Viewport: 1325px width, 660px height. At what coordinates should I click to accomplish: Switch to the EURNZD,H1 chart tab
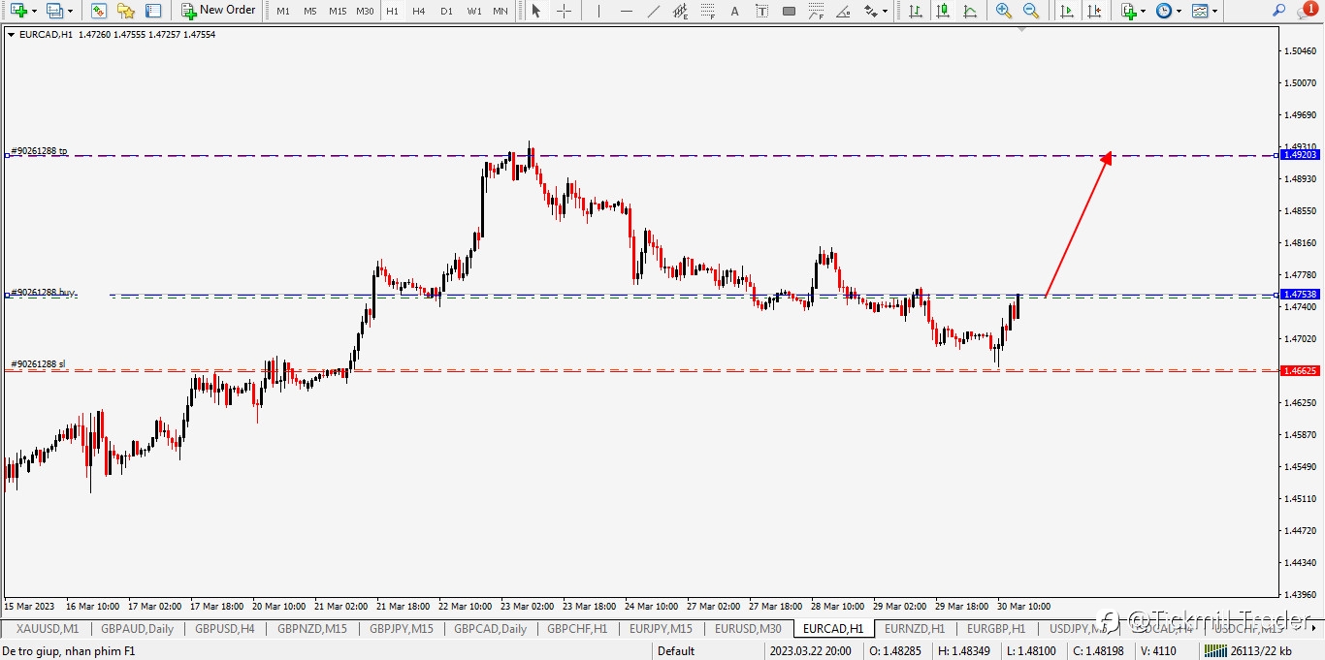(915, 629)
